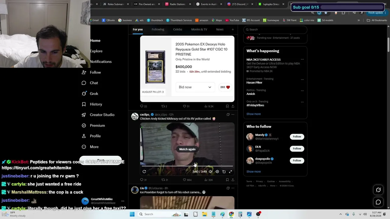Expand the hidden bookmarks overflow chevron
The height and width of the screenshot is (219, 390).
coord(359,20)
